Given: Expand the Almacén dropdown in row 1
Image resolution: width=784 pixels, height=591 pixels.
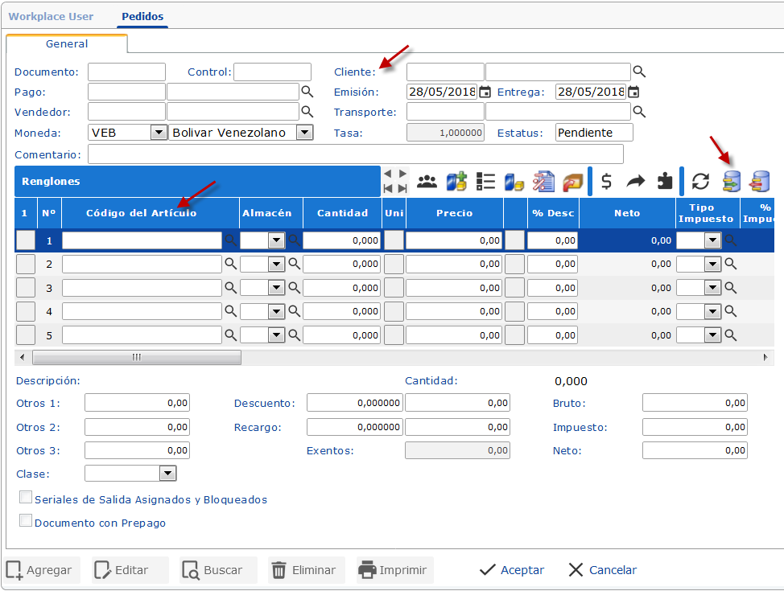Looking at the screenshot, I should [276, 240].
